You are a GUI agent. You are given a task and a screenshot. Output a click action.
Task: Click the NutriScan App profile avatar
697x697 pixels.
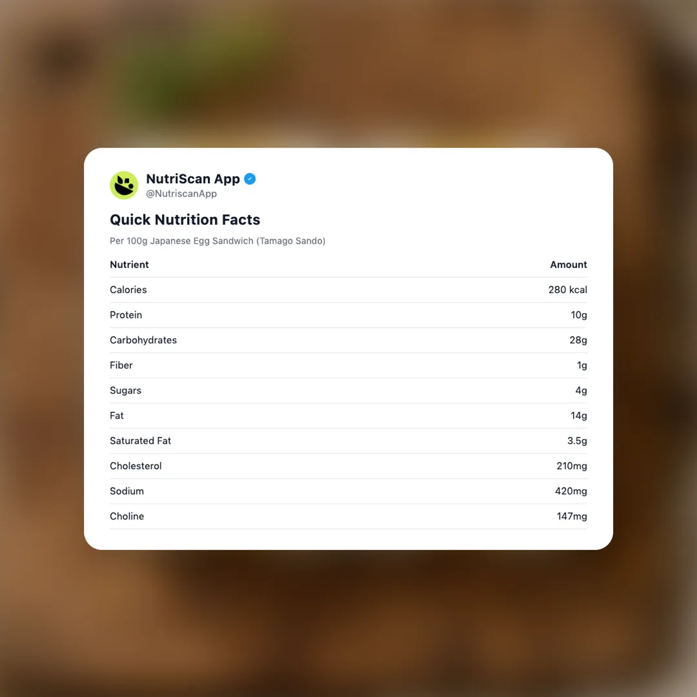tap(124, 185)
